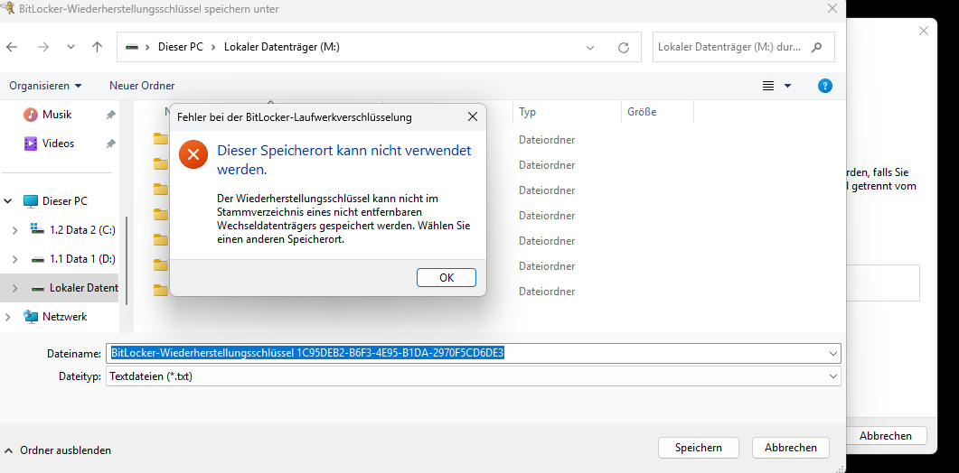The image size is (959, 473).
Task: Navigate up one folder level
Action: 97,47
